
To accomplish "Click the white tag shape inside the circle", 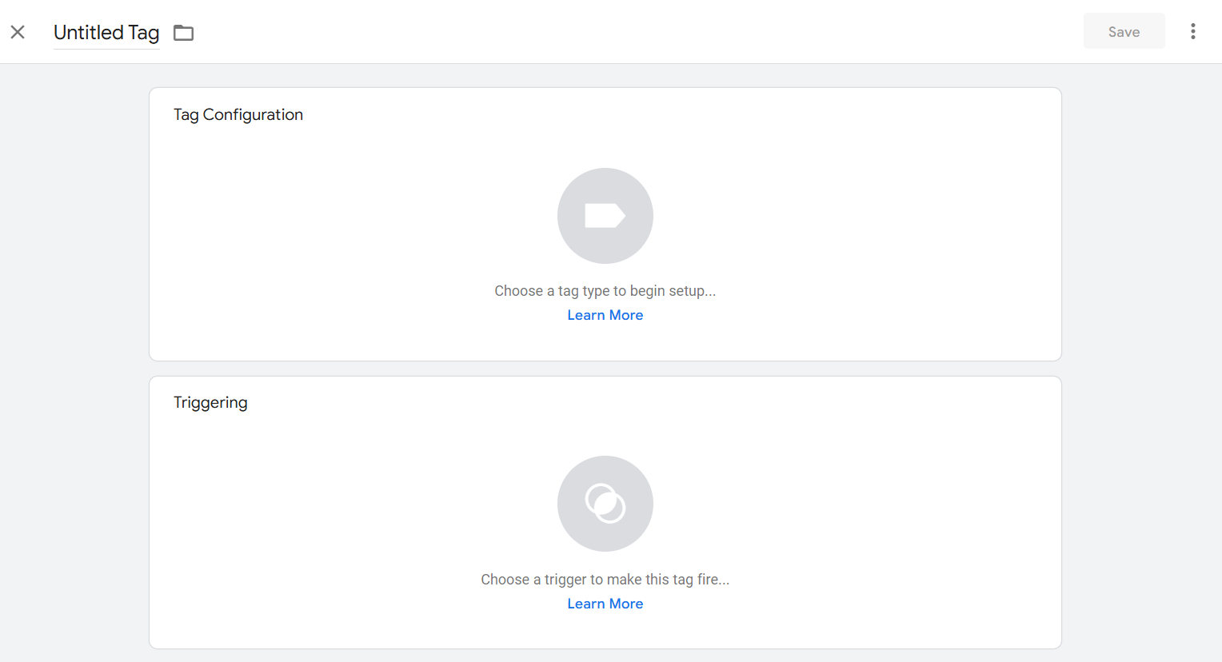I will pyautogui.click(x=605, y=216).
